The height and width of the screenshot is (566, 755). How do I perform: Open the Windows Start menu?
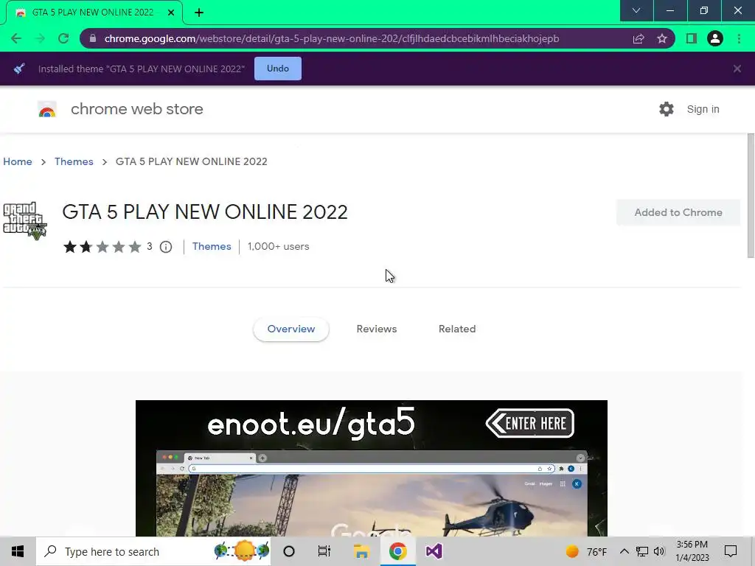click(18, 551)
